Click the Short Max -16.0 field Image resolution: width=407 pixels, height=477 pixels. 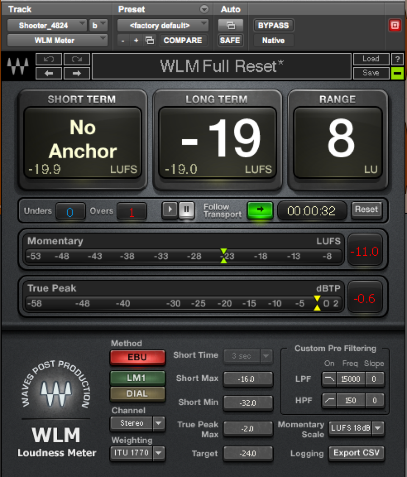[x=248, y=379]
